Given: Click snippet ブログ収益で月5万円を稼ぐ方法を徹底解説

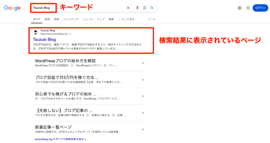Looking at the screenshot, I should pos(79,82).
